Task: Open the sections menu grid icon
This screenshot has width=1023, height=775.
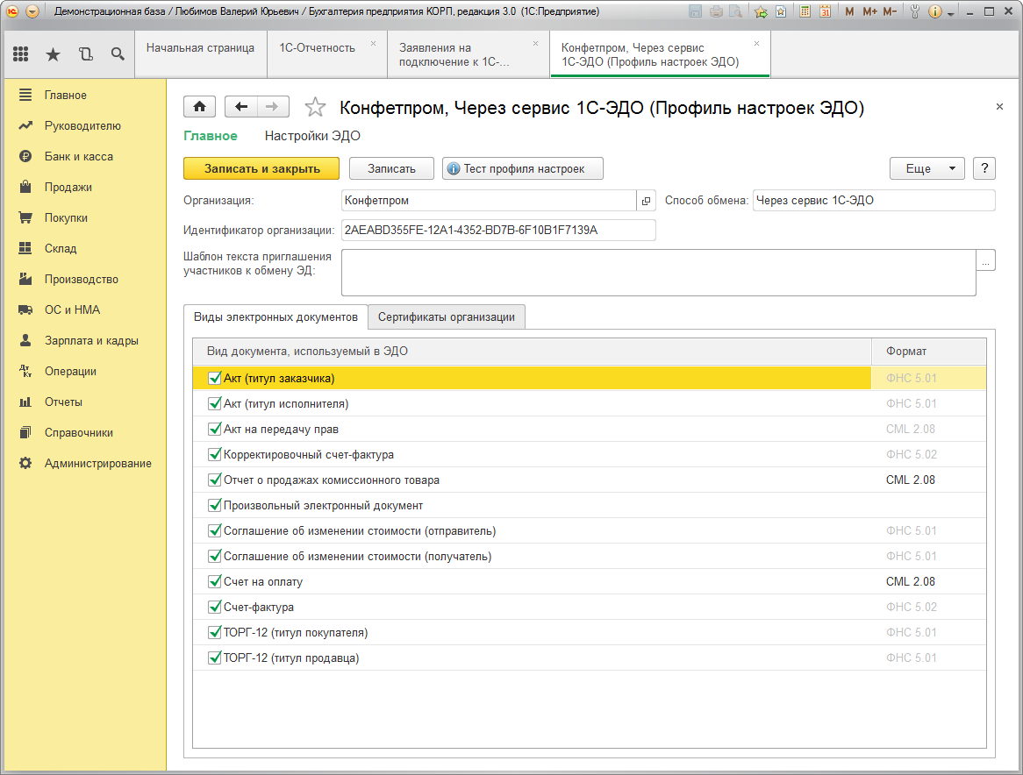Action: pos(21,54)
